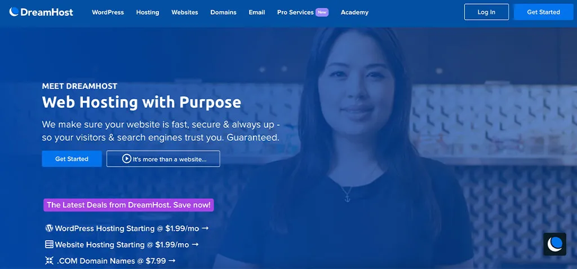Click the arrow after .COM Domain Names
The width and height of the screenshot is (577, 269).
[172, 261]
